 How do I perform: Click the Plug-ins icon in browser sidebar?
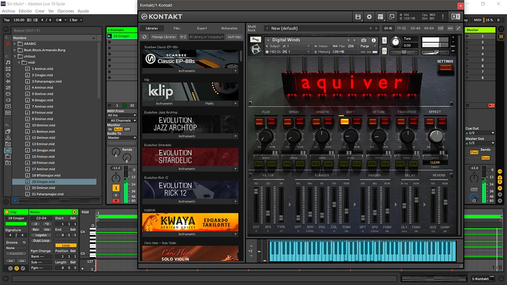[x=8, y=100]
